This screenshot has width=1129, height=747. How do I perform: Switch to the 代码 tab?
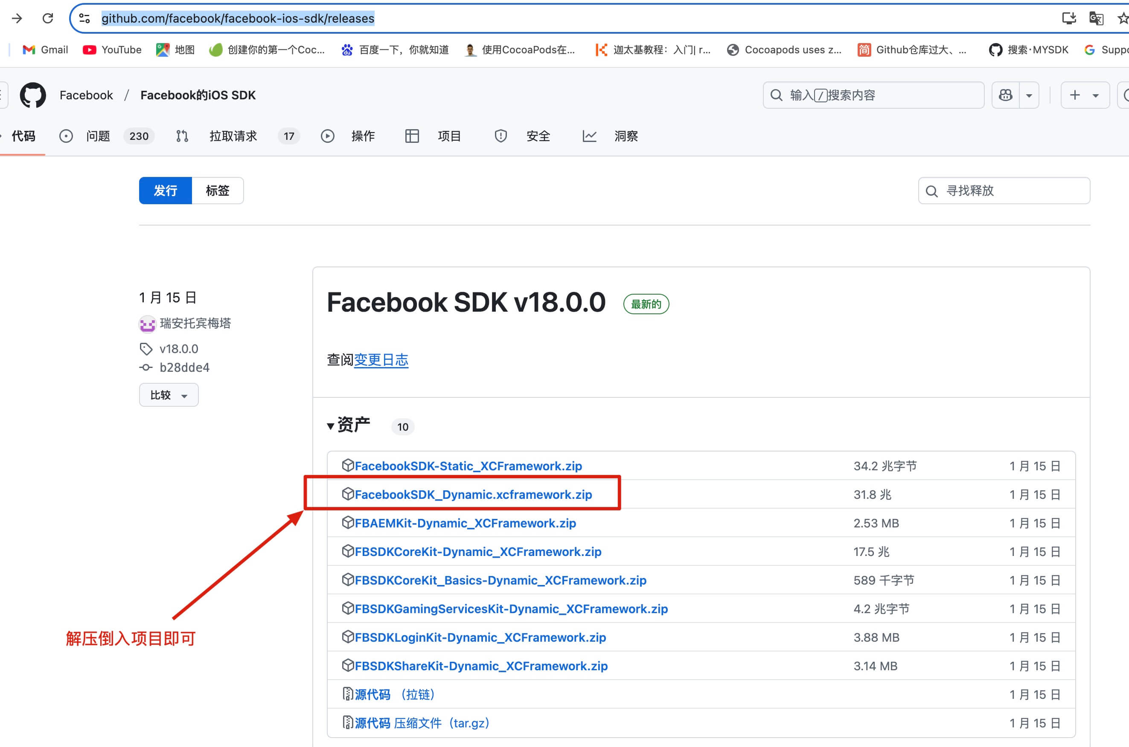coord(23,136)
